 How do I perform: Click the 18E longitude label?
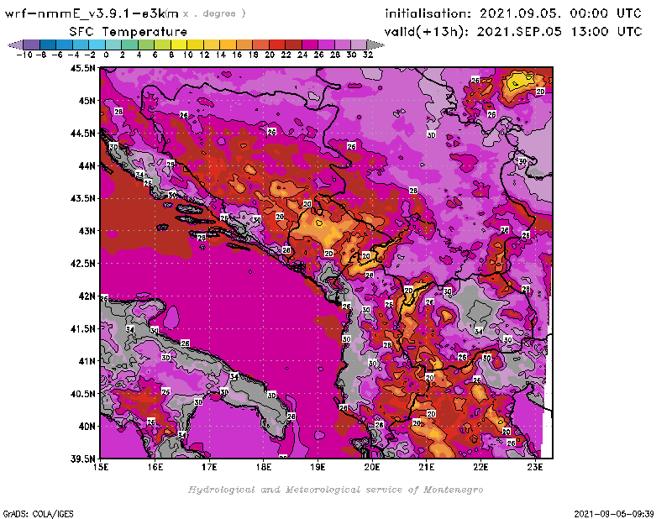264,467
